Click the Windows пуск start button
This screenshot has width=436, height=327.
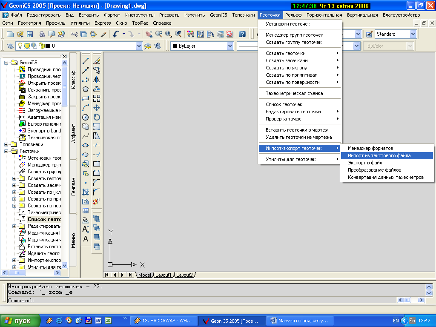tap(20, 321)
